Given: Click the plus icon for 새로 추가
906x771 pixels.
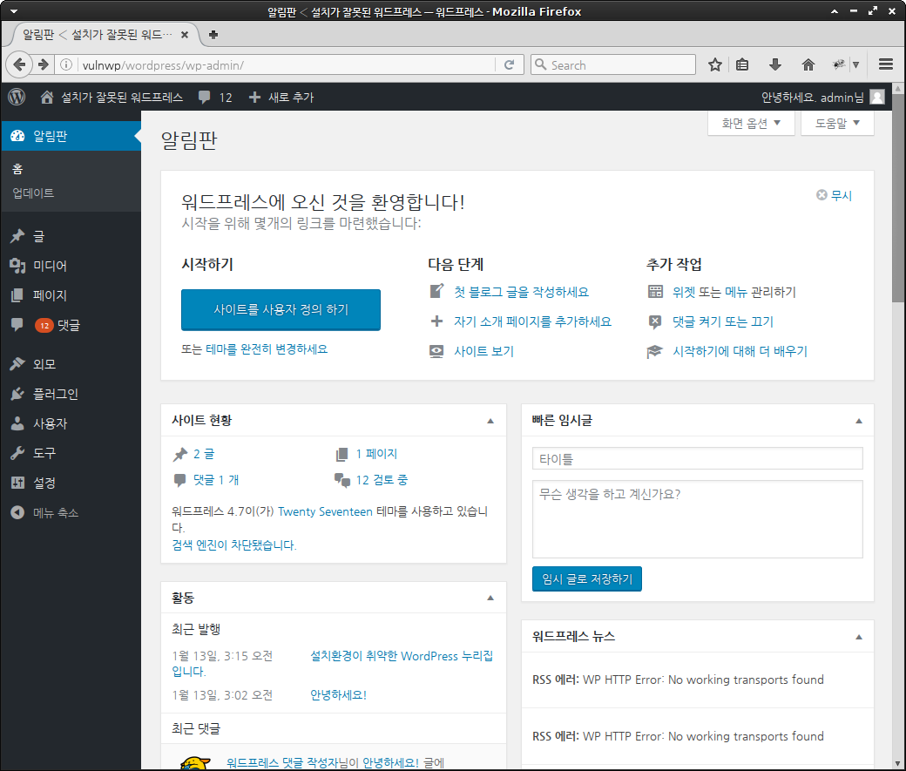Looking at the screenshot, I should (254, 97).
